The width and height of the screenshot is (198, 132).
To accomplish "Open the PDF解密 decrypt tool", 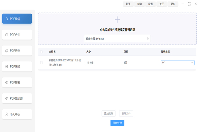I will point(17,82).
